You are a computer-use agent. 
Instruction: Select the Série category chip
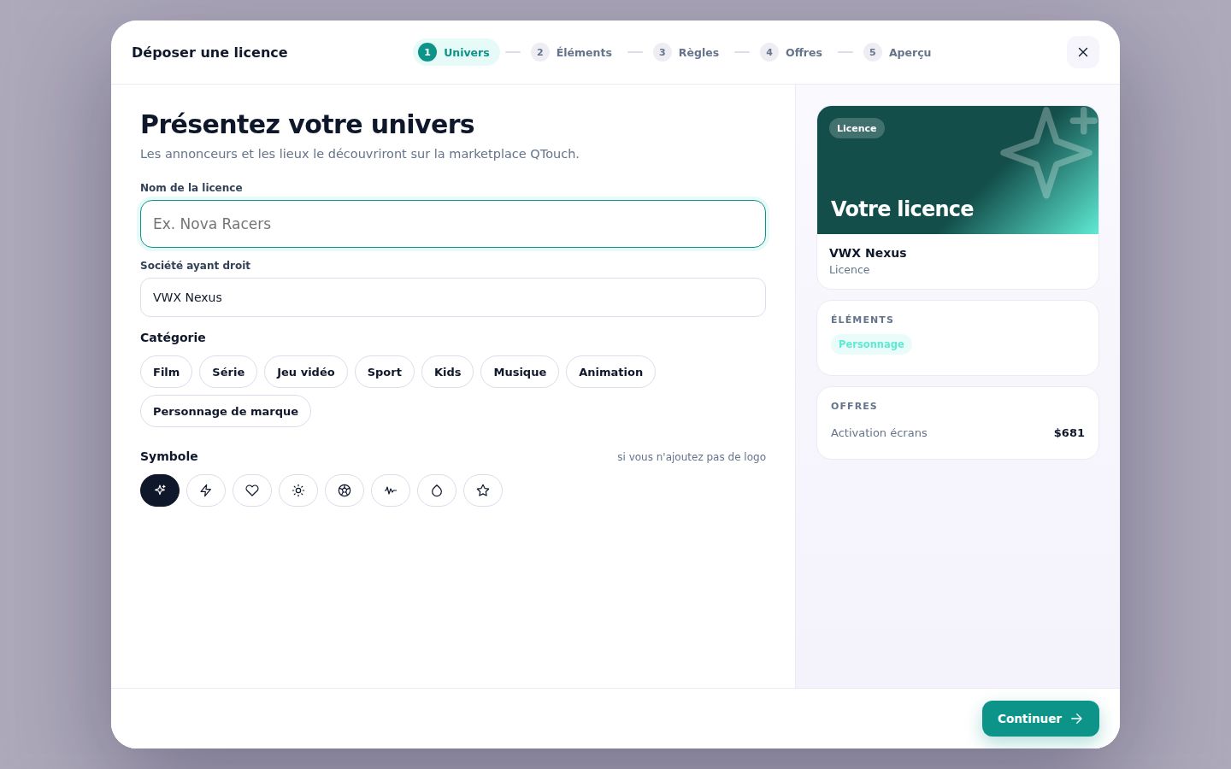click(x=228, y=372)
